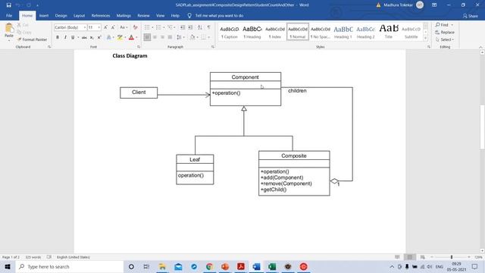Open Task View on the taskbar
The width and height of the screenshot is (485, 273).
(146, 266)
